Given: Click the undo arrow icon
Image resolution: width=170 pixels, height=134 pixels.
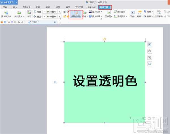Looking at the screenshot, I should point(19,22).
